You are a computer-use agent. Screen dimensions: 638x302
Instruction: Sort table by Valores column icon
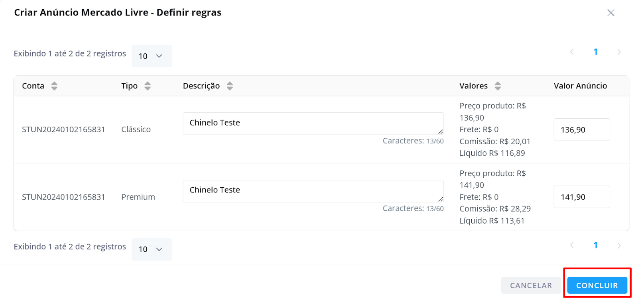pos(498,86)
